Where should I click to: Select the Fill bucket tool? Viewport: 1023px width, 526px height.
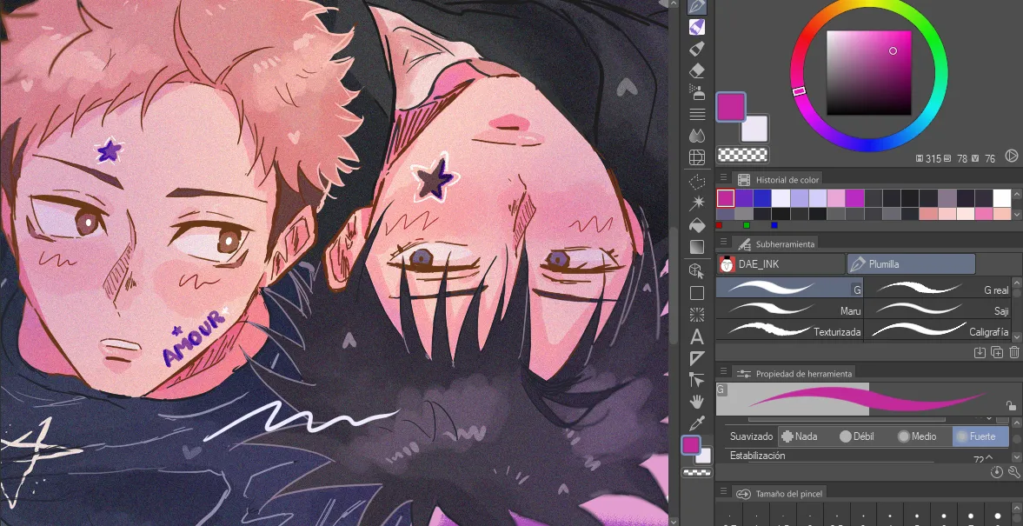coord(697,225)
